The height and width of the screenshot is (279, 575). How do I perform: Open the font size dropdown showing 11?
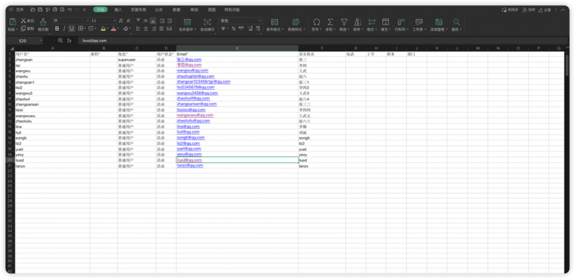pos(104,21)
